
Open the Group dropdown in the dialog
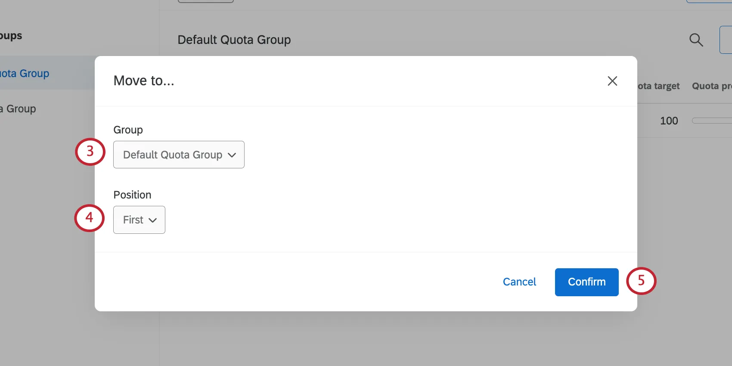(x=178, y=155)
